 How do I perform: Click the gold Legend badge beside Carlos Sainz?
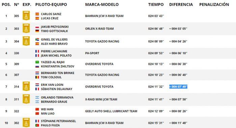26,15
